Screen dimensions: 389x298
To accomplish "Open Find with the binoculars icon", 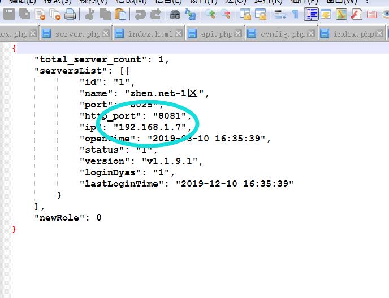I will (175, 14).
